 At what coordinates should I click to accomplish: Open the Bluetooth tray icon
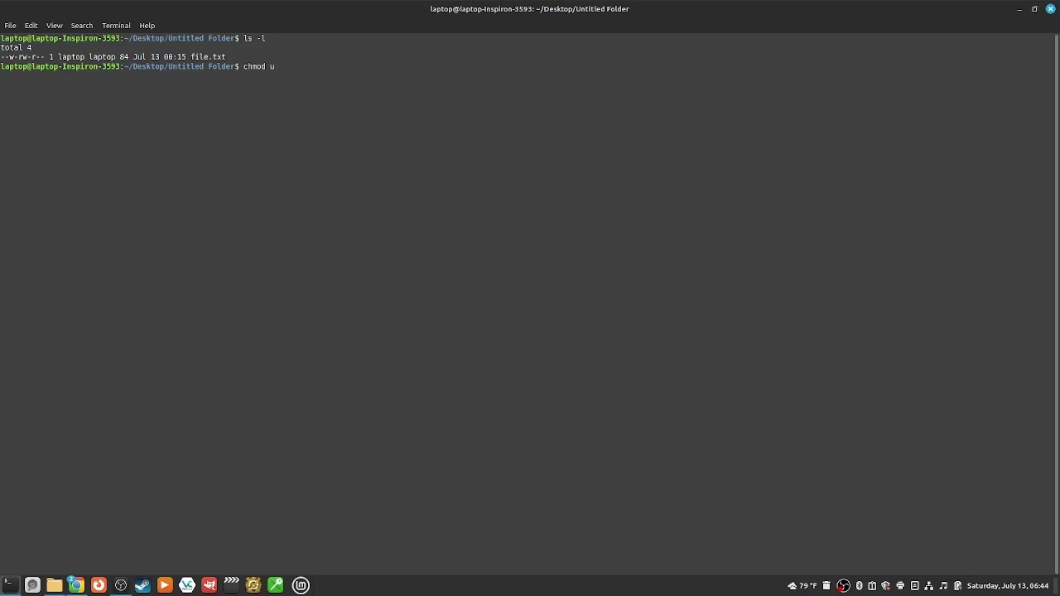pos(859,586)
